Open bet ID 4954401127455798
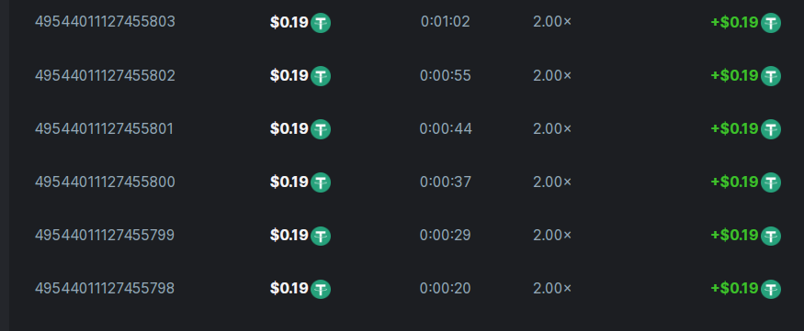 pyautogui.click(x=105, y=289)
